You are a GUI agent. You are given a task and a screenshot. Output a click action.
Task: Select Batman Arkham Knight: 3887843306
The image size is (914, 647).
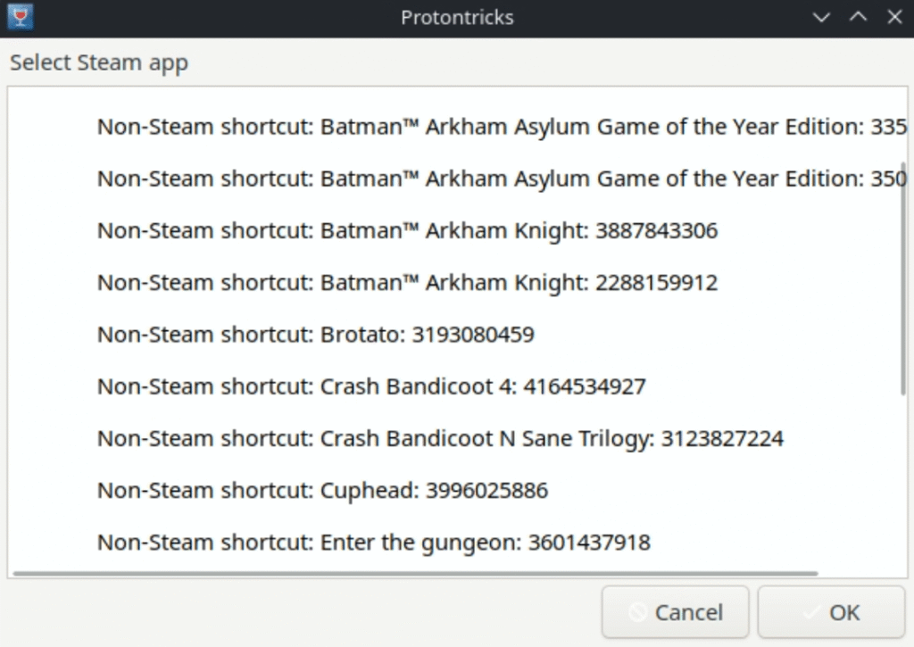(x=407, y=231)
